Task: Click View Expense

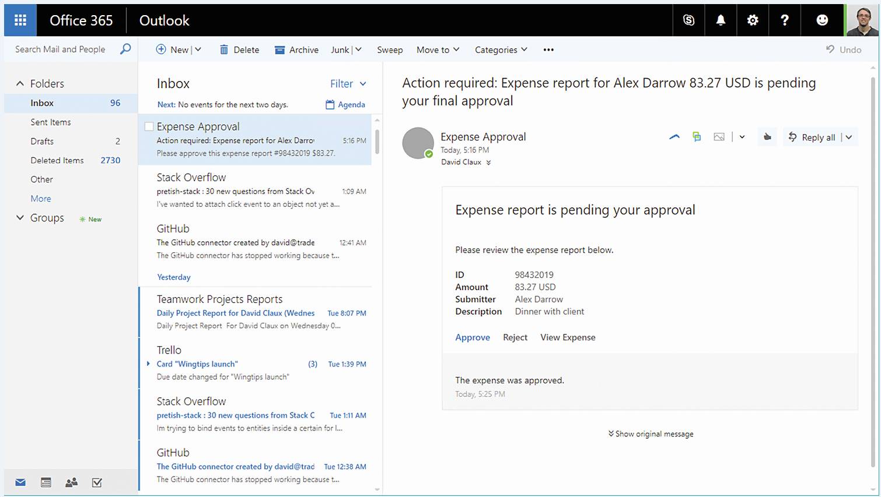Action: pos(568,337)
